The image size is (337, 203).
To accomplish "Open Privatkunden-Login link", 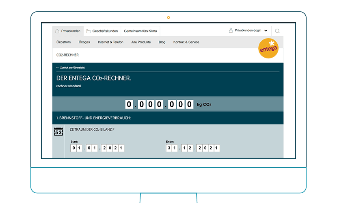I will [248, 30].
